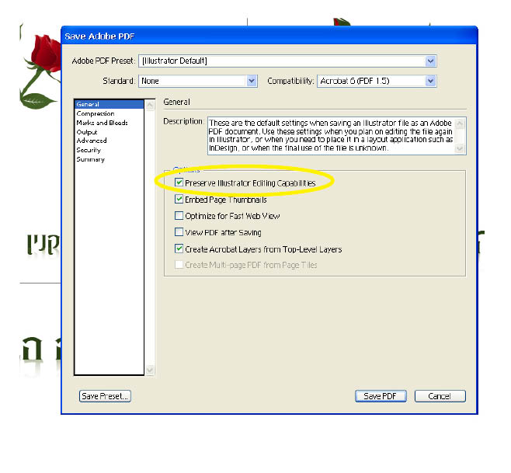
Task: Check View PDF after Saving
Action: (179, 231)
